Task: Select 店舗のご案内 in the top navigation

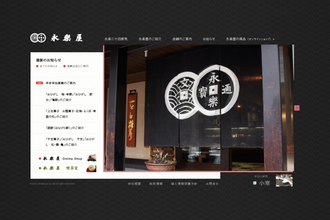Action: [x=182, y=39]
